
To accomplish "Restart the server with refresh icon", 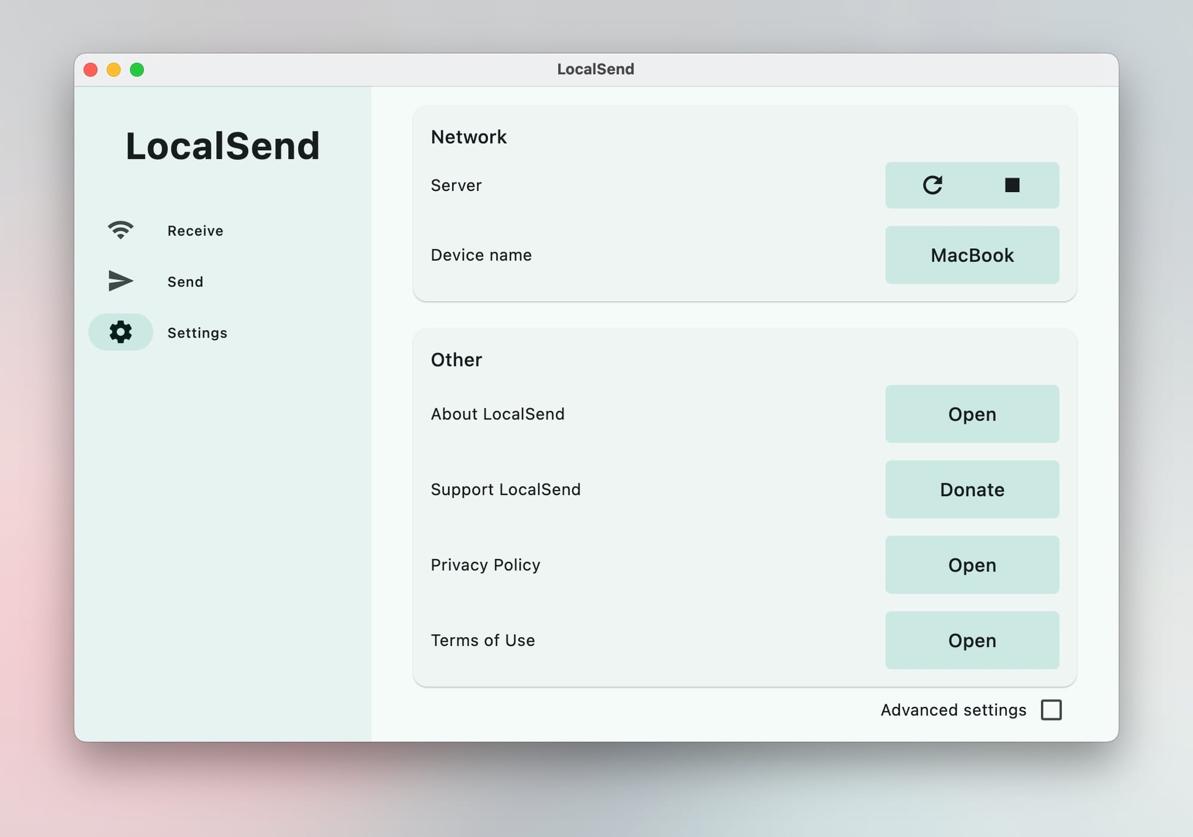I will click(932, 185).
